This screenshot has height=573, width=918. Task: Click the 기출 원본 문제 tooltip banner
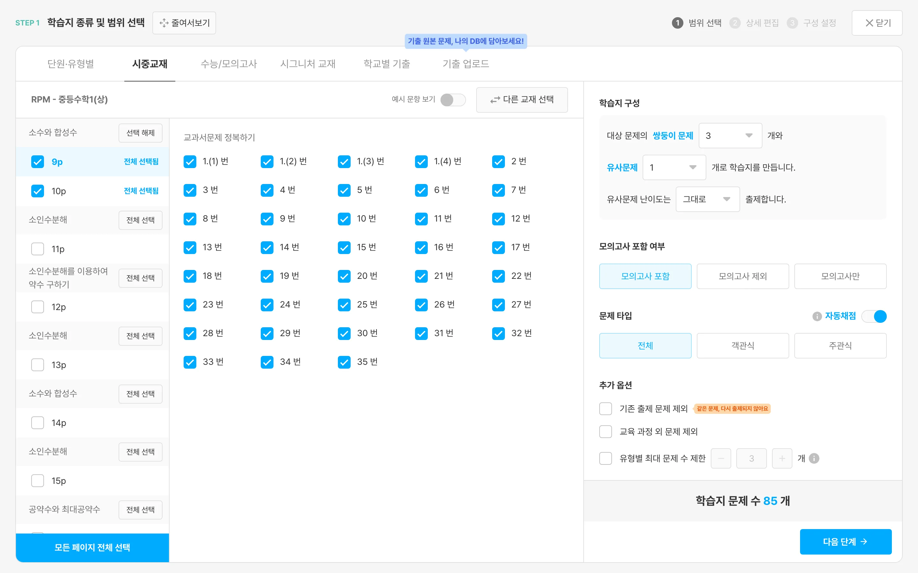pos(466,41)
